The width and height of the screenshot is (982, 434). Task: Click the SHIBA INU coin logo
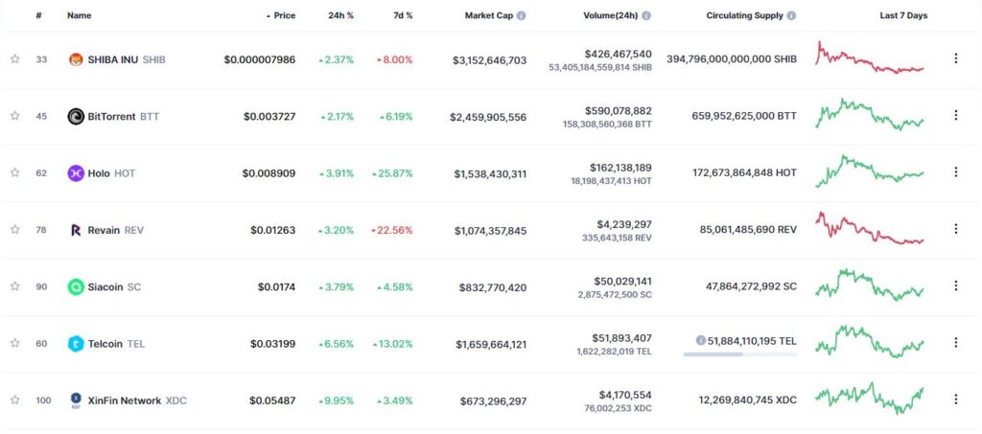(x=76, y=59)
